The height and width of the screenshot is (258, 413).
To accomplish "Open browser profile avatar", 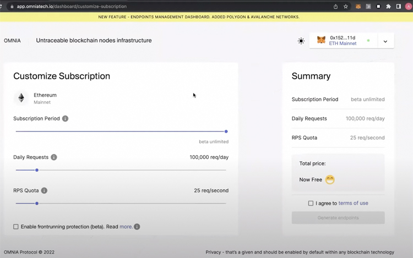I will [409, 6].
